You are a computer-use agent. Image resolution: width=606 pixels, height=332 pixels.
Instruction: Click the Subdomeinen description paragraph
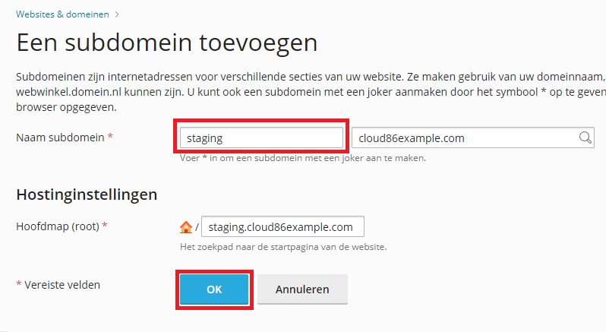(x=311, y=92)
